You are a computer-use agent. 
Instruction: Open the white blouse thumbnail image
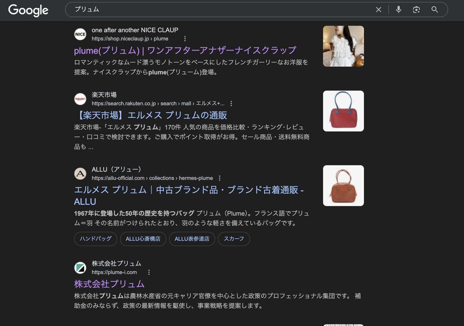tap(343, 46)
